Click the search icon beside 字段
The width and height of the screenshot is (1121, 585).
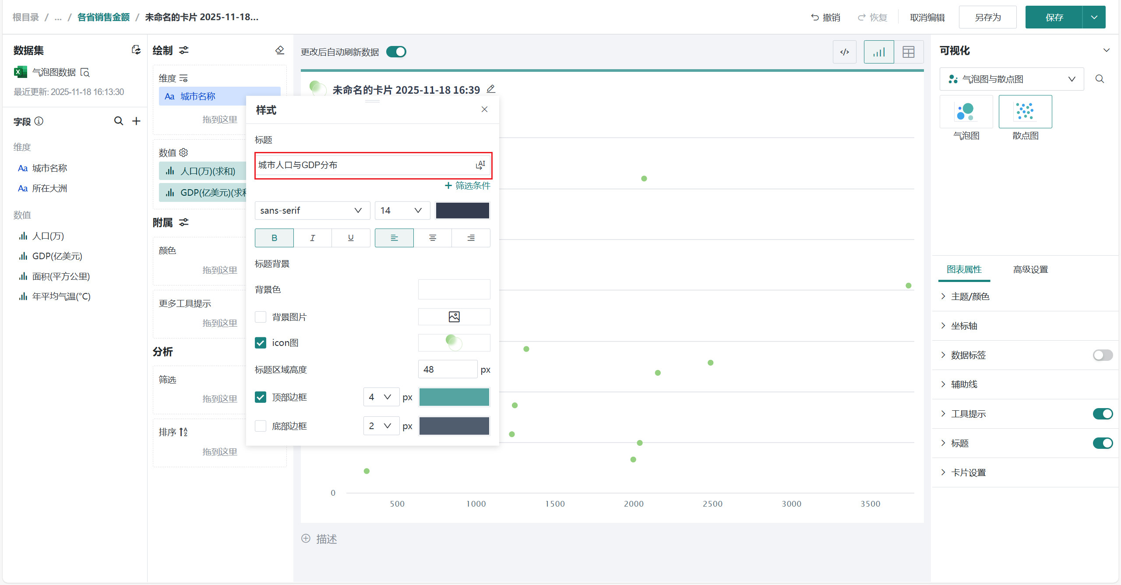[x=118, y=121]
